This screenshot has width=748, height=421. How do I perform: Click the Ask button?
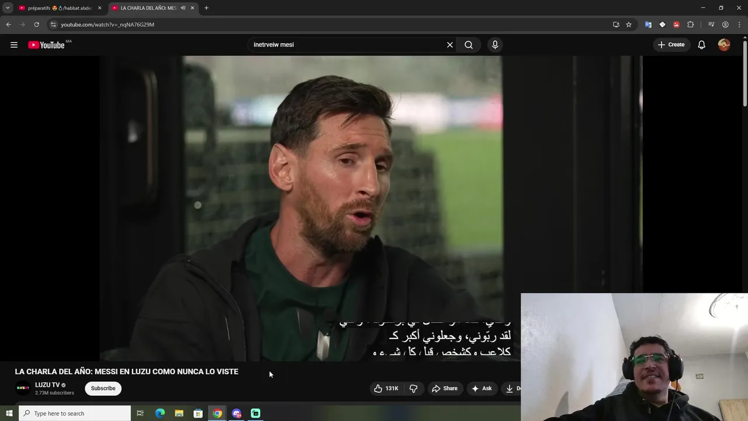(x=482, y=388)
